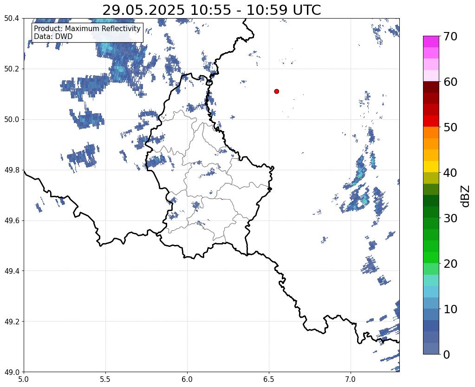Click the latitude tick label 49.2
Image resolution: width=475 pixels, height=387 pixels.
coord(12,322)
